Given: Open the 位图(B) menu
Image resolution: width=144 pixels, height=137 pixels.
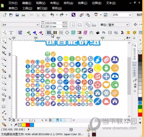Looking at the screenshot, I should coord(97,3).
